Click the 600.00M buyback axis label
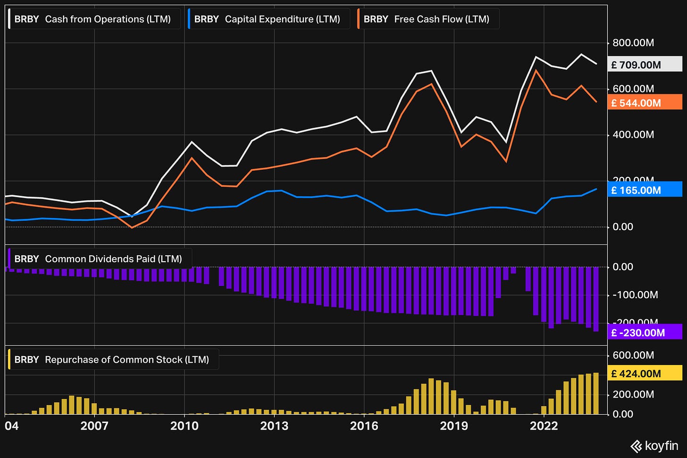The height and width of the screenshot is (458, 687). tap(633, 355)
